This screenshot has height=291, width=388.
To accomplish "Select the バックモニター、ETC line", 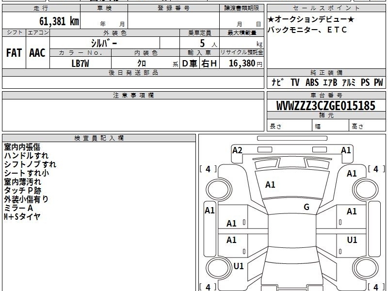I will (x=307, y=30).
